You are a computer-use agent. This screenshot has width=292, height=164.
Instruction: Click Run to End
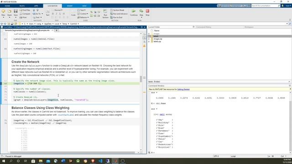coord(116,17)
